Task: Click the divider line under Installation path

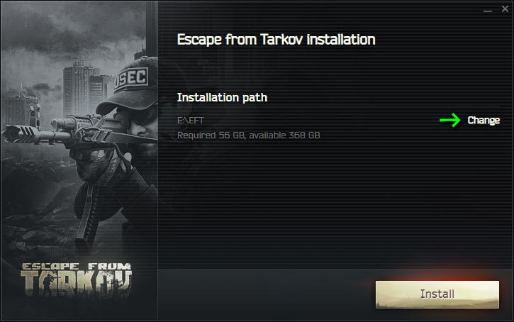Action: (x=339, y=106)
